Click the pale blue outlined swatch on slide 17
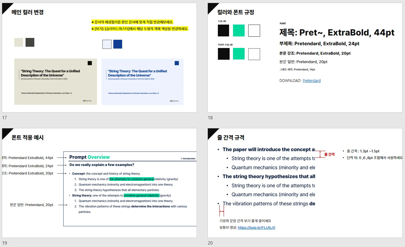405x247 pixels. tap(107, 44)
